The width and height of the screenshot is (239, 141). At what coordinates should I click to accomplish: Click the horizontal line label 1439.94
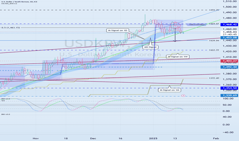214,41
